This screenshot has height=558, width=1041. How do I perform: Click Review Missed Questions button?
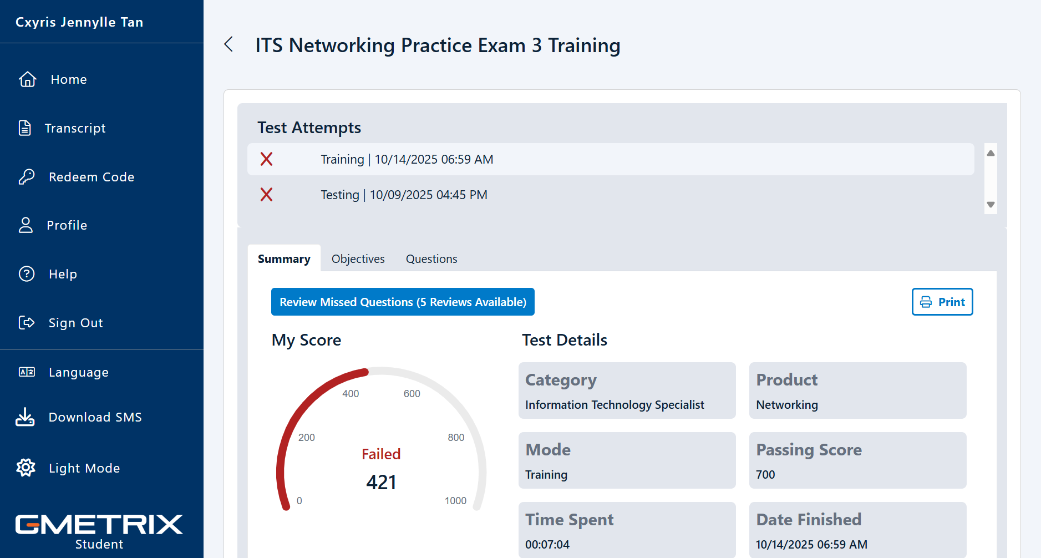click(x=403, y=302)
